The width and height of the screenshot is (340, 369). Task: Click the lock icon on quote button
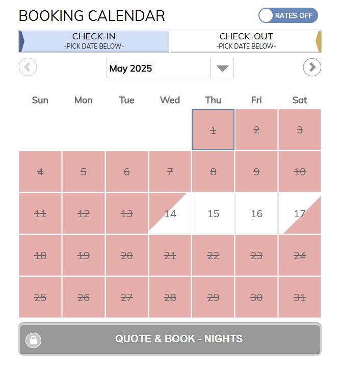click(34, 340)
